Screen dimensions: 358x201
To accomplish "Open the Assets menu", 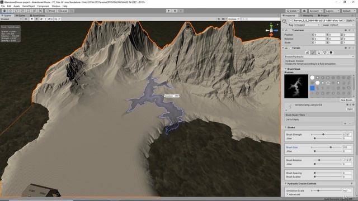I will click(17, 6).
